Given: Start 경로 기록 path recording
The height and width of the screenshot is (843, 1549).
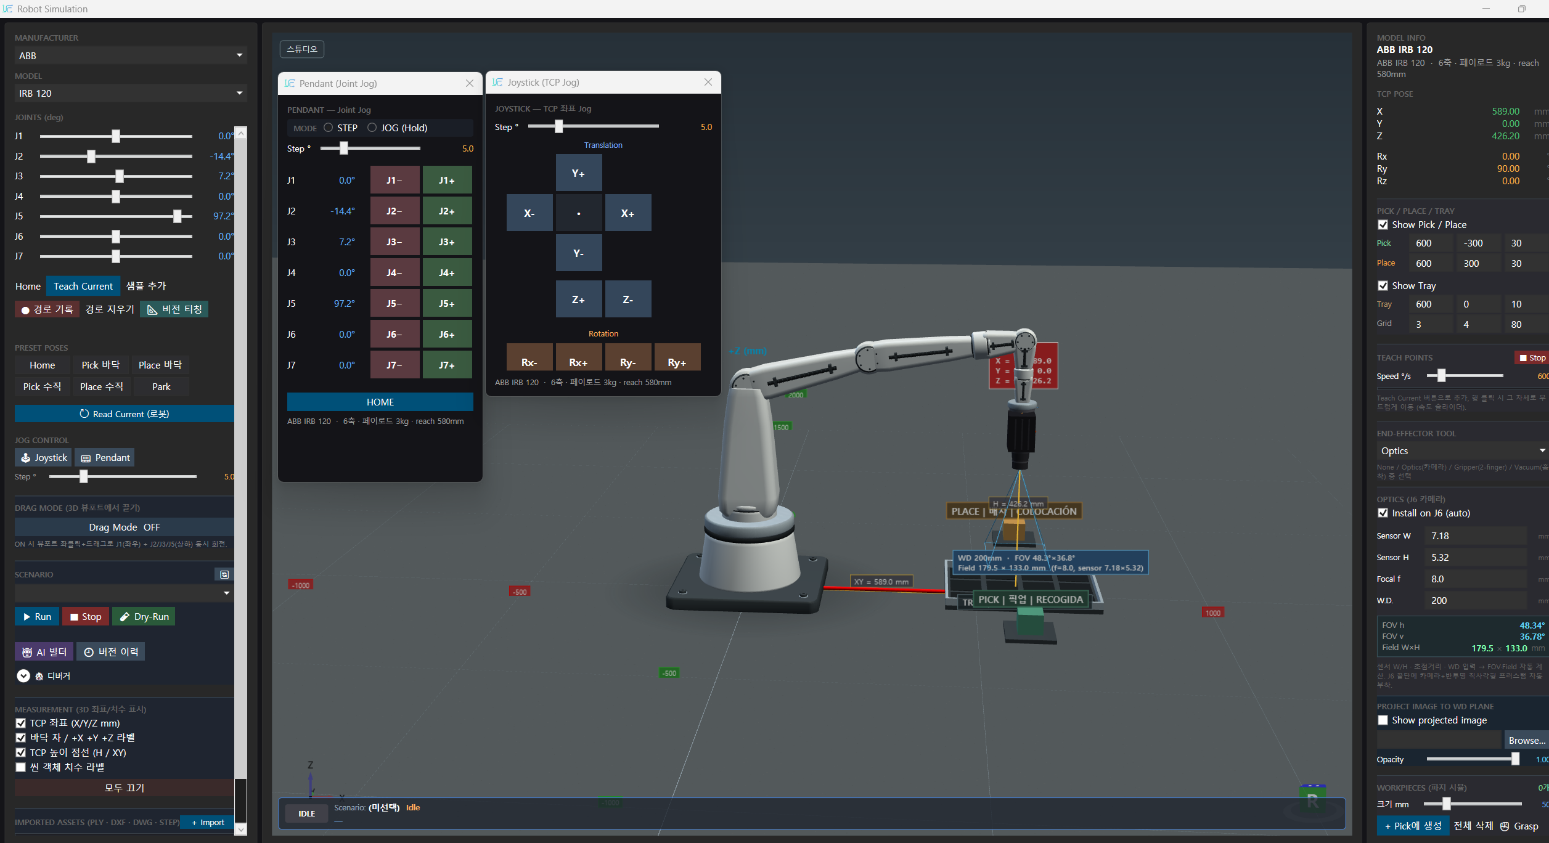Looking at the screenshot, I should (47, 309).
